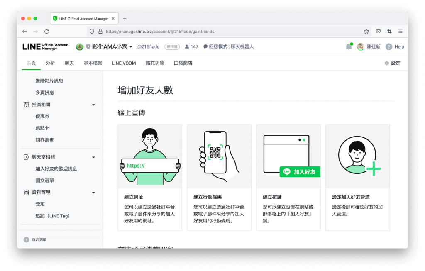Switch to the 擴充功能 tab
The width and height of the screenshot is (425, 271).
point(155,63)
